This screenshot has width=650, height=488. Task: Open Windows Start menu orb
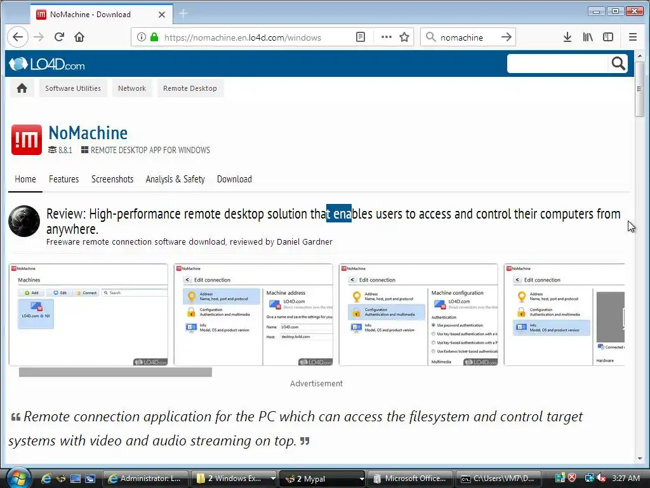(x=18, y=478)
